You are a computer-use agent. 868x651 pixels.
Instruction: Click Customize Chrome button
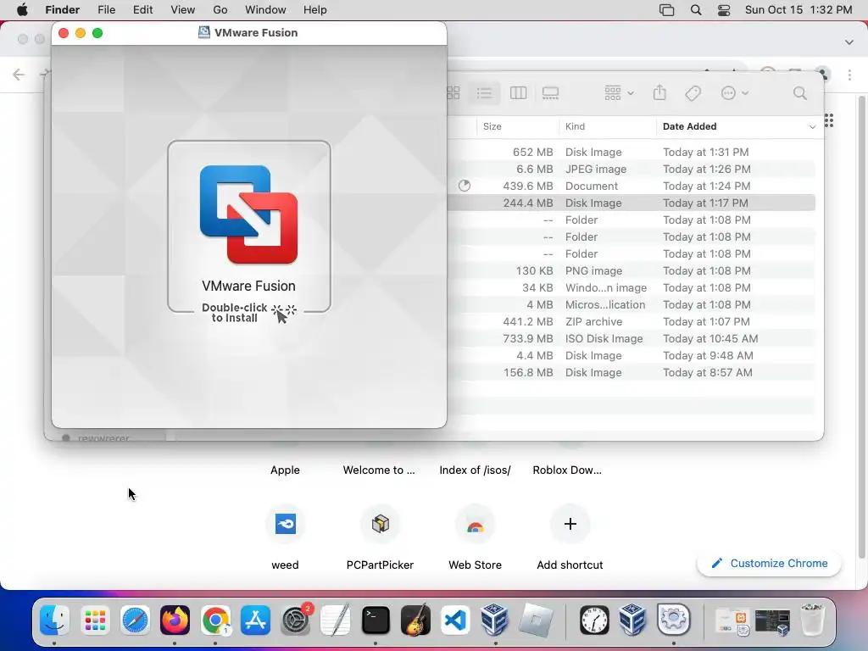tap(770, 563)
